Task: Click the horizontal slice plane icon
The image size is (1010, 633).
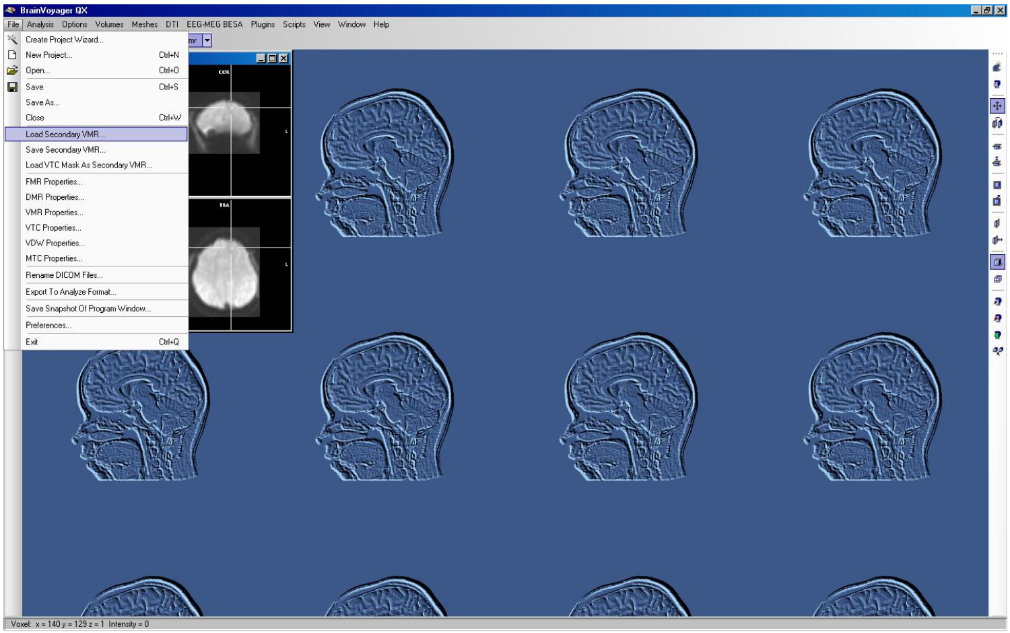Action: click(x=997, y=146)
